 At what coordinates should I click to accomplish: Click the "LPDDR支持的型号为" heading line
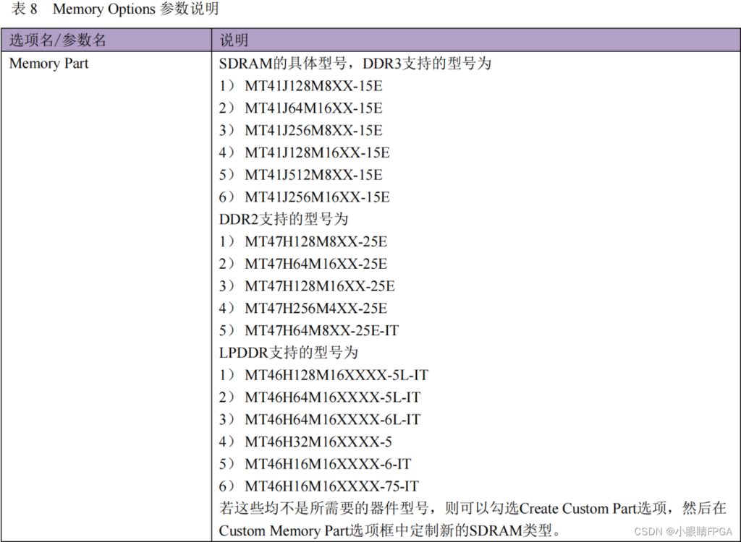pyautogui.click(x=289, y=353)
